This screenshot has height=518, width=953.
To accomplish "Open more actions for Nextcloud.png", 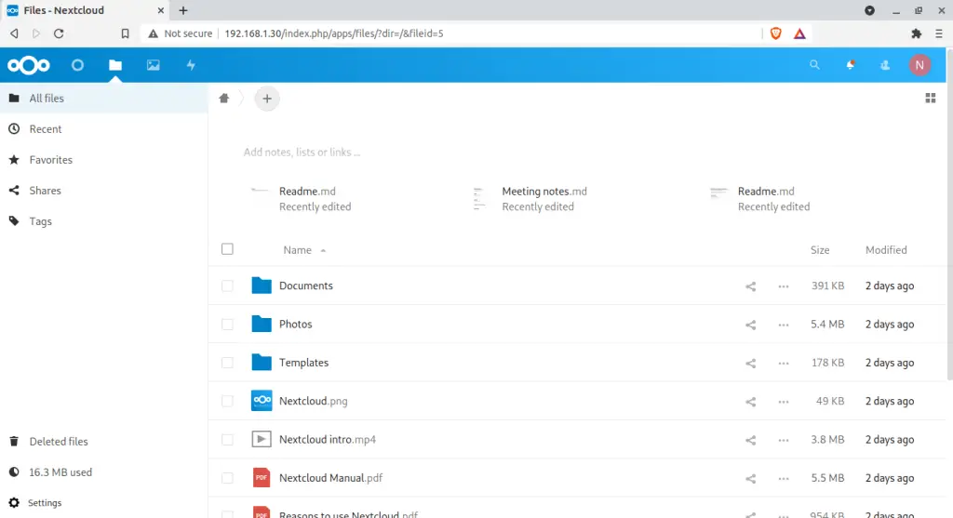I will (784, 402).
